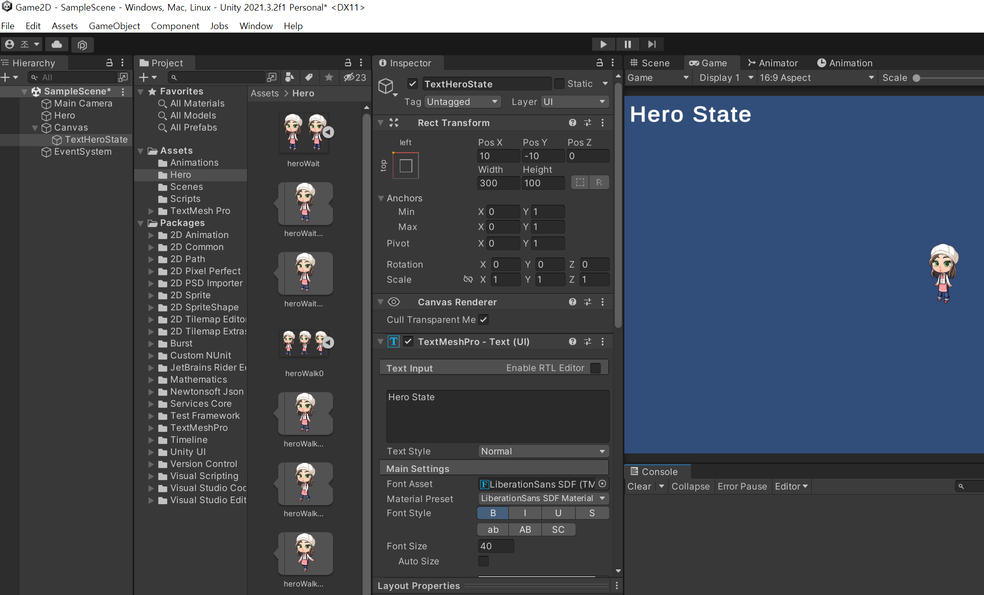Open the Text Style dropdown
This screenshot has height=595, width=984.
coord(543,451)
